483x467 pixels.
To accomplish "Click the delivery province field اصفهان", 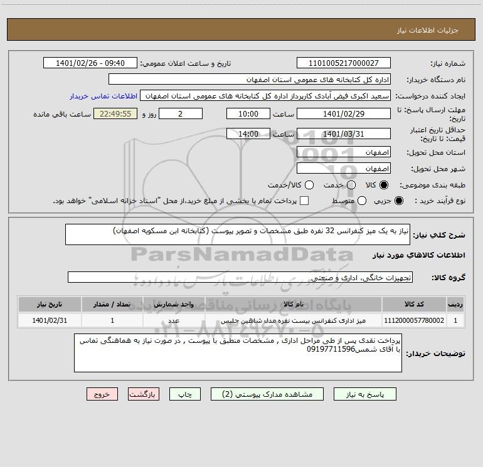I will click(x=344, y=152).
